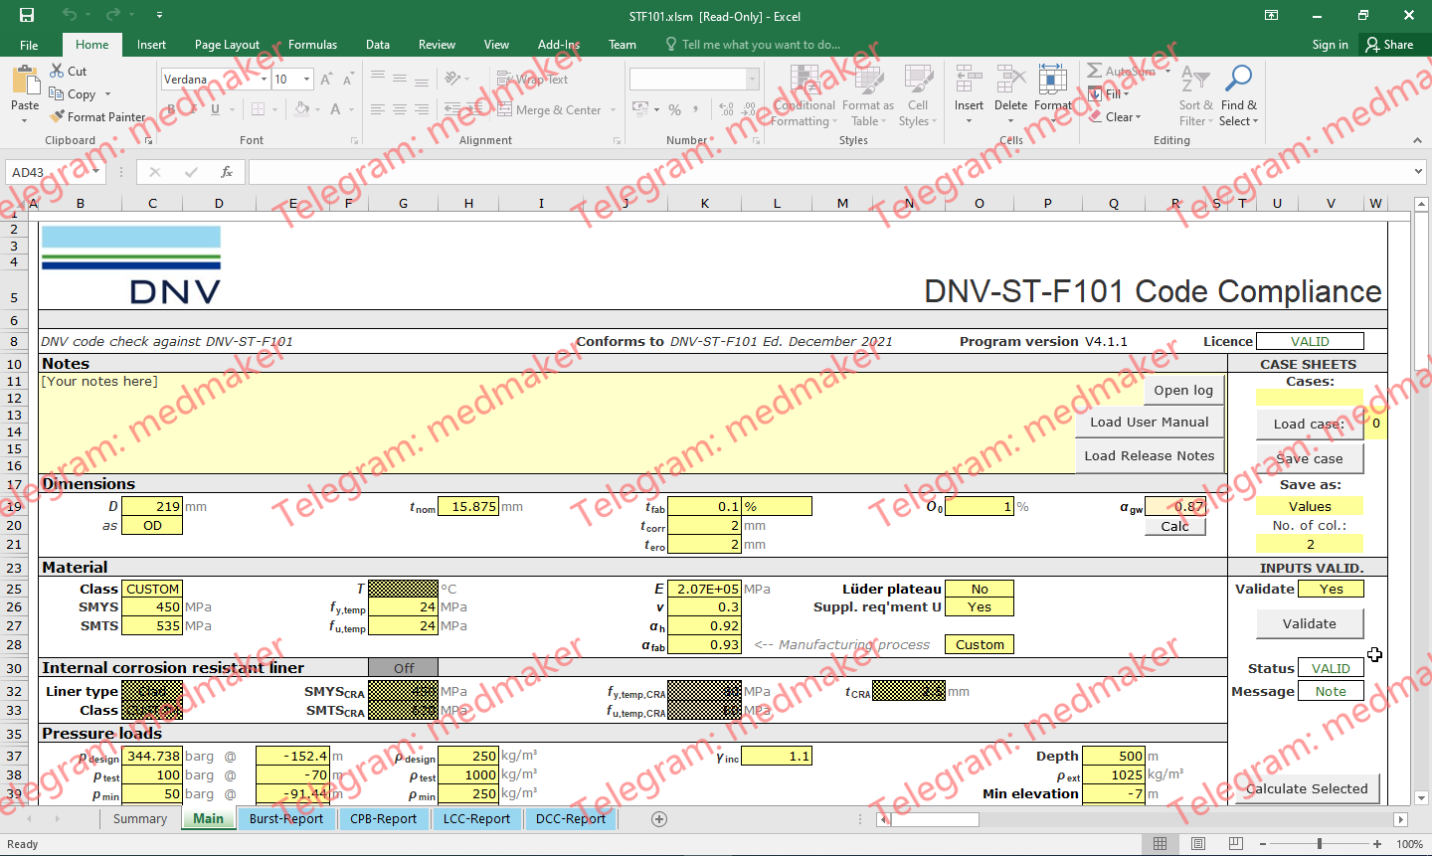Open the File menu
Viewport: 1432px width, 856px height.
tap(29, 45)
